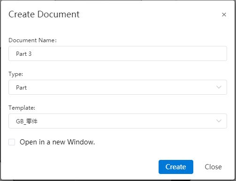Click the 'Open in a new Window.' label

pyautogui.click(x=57, y=142)
